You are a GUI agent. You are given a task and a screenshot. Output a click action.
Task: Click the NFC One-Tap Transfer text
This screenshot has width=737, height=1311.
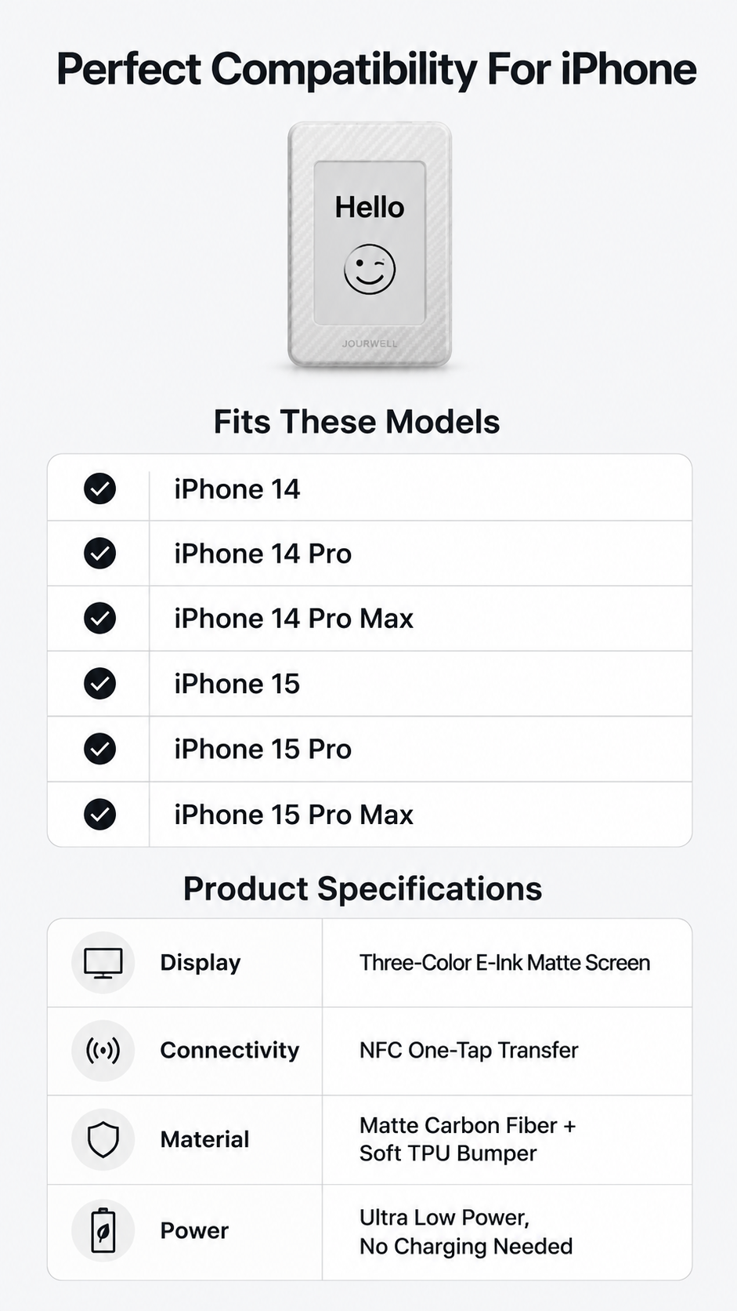pyautogui.click(x=468, y=1051)
